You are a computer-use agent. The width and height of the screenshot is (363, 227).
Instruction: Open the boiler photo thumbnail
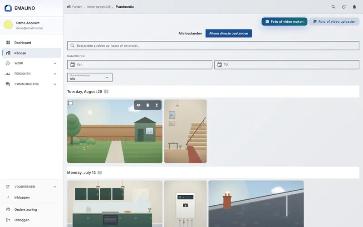(x=186, y=204)
